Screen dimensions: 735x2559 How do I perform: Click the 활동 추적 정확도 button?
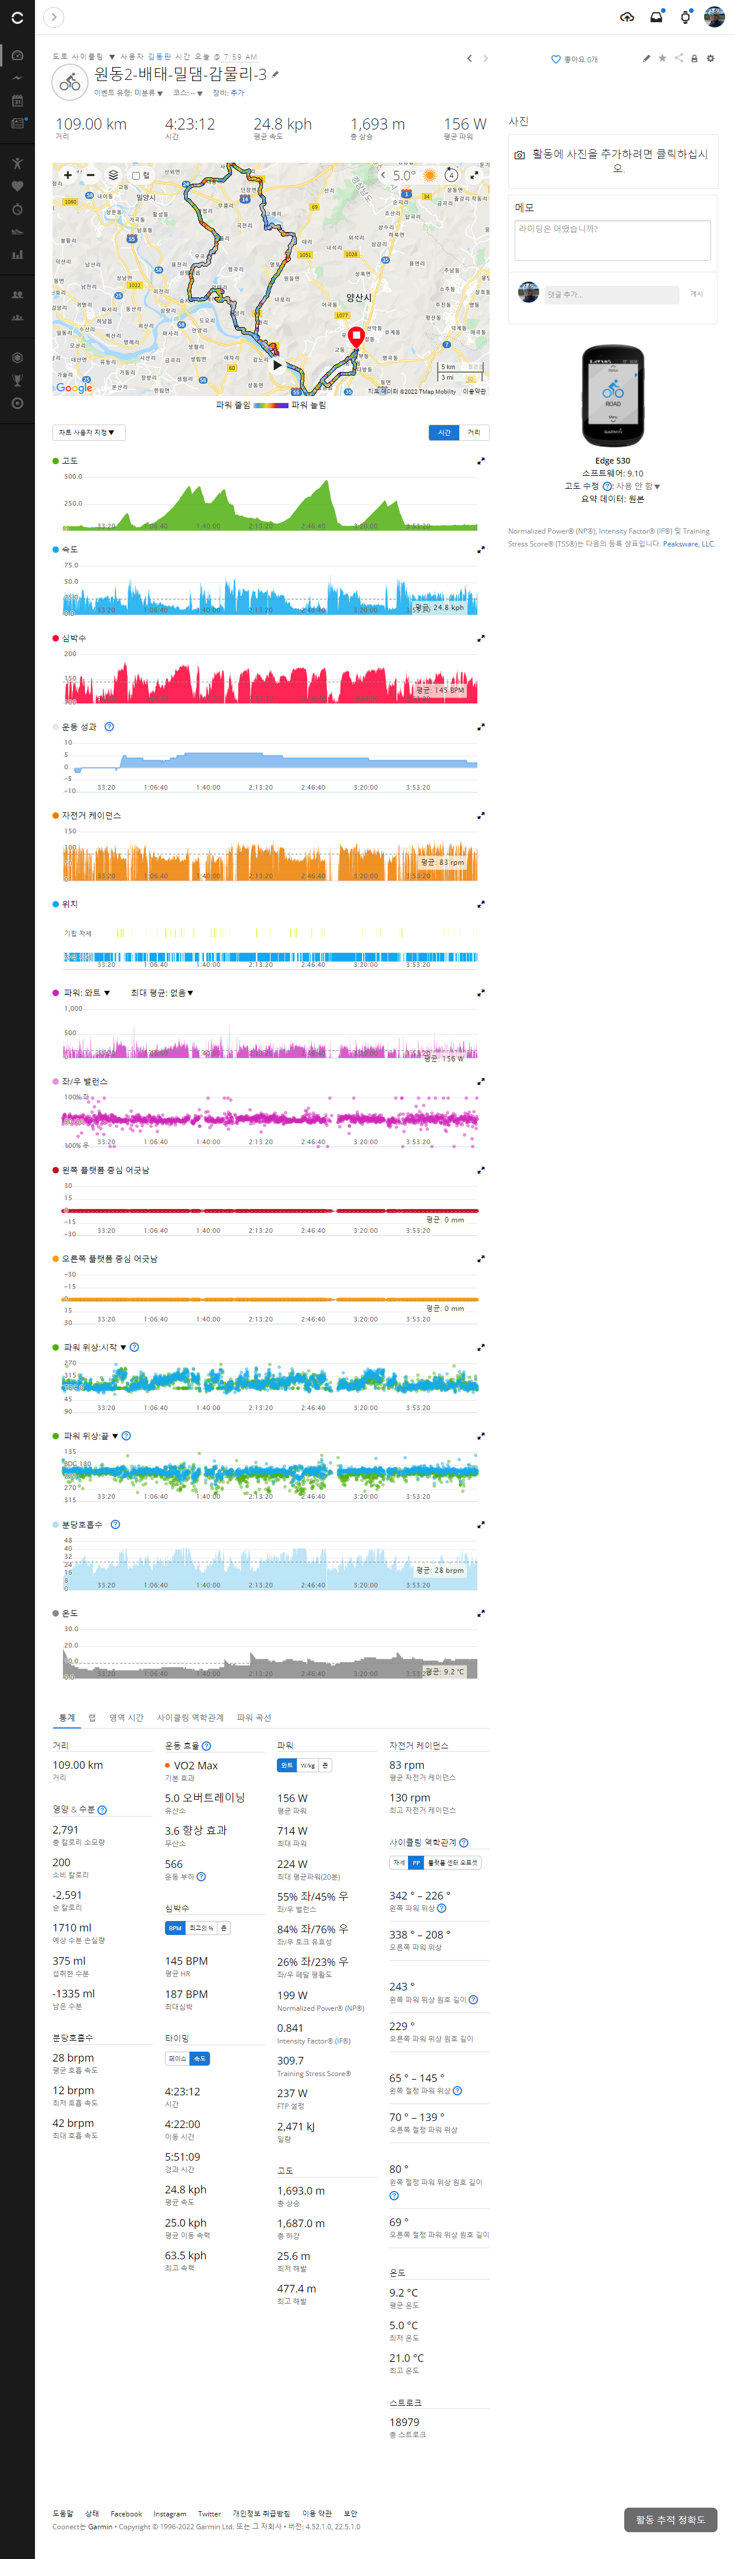point(670,2521)
